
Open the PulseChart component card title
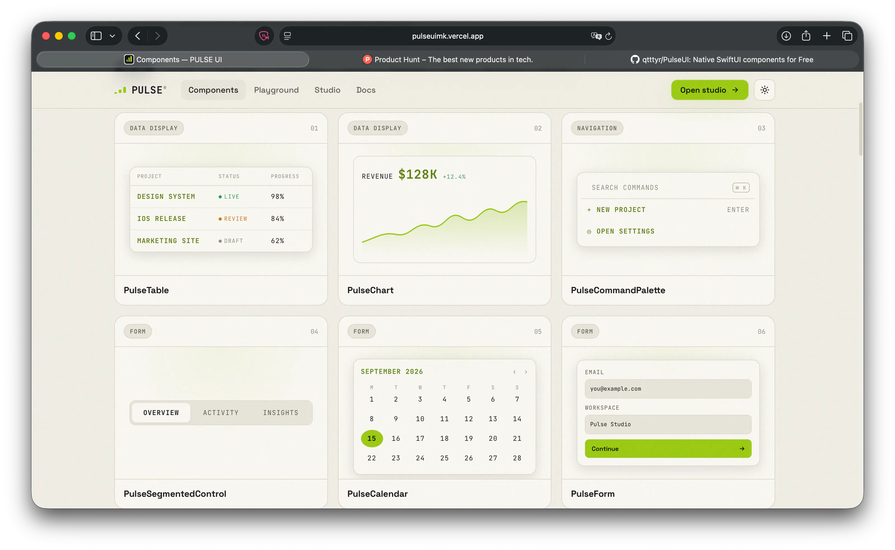(x=370, y=290)
